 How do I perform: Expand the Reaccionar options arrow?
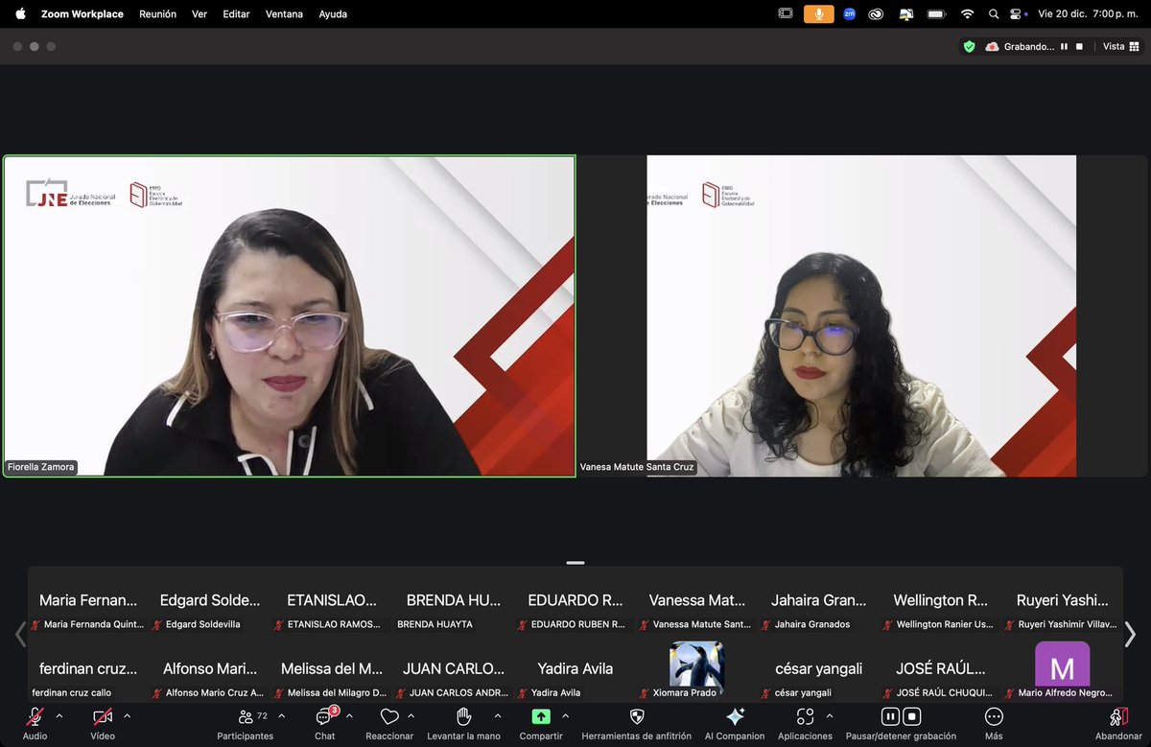[411, 715]
